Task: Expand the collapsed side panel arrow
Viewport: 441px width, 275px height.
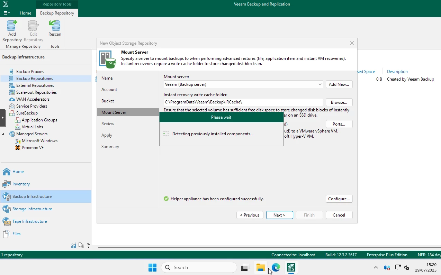Action: tap(3, 118)
